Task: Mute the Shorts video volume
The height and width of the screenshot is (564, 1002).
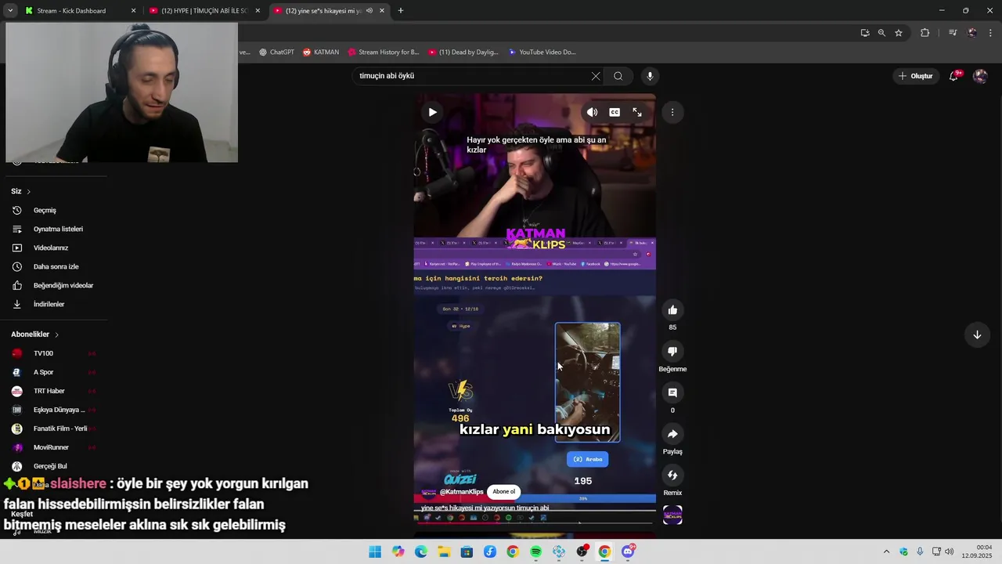Action: click(x=592, y=112)
